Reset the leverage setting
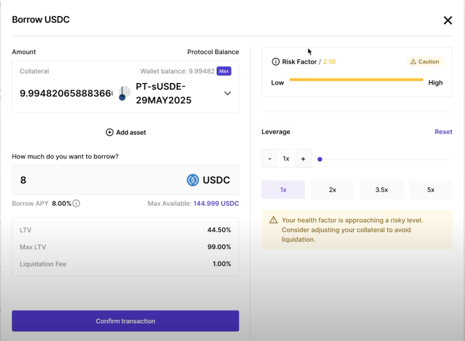 pyautogui.click(x=443, y=132)
